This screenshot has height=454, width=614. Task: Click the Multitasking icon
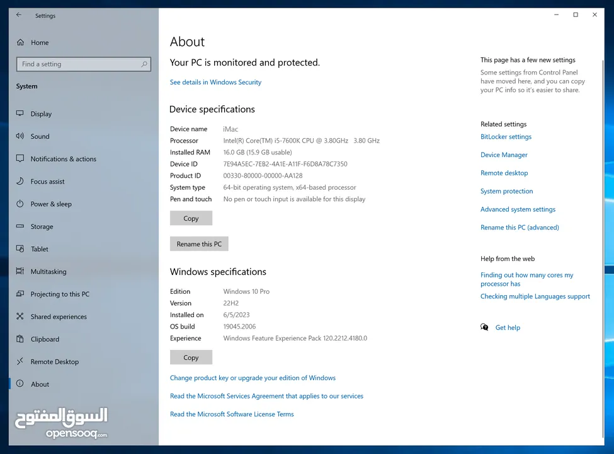pyautogui.click(x=20, y=271)
